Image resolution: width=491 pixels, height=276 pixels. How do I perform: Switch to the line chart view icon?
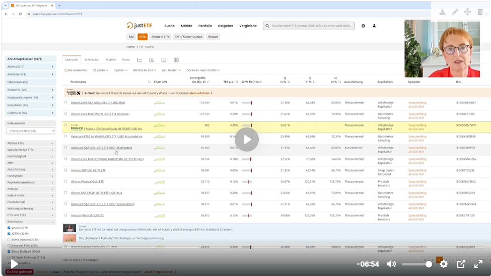(139, 60)
